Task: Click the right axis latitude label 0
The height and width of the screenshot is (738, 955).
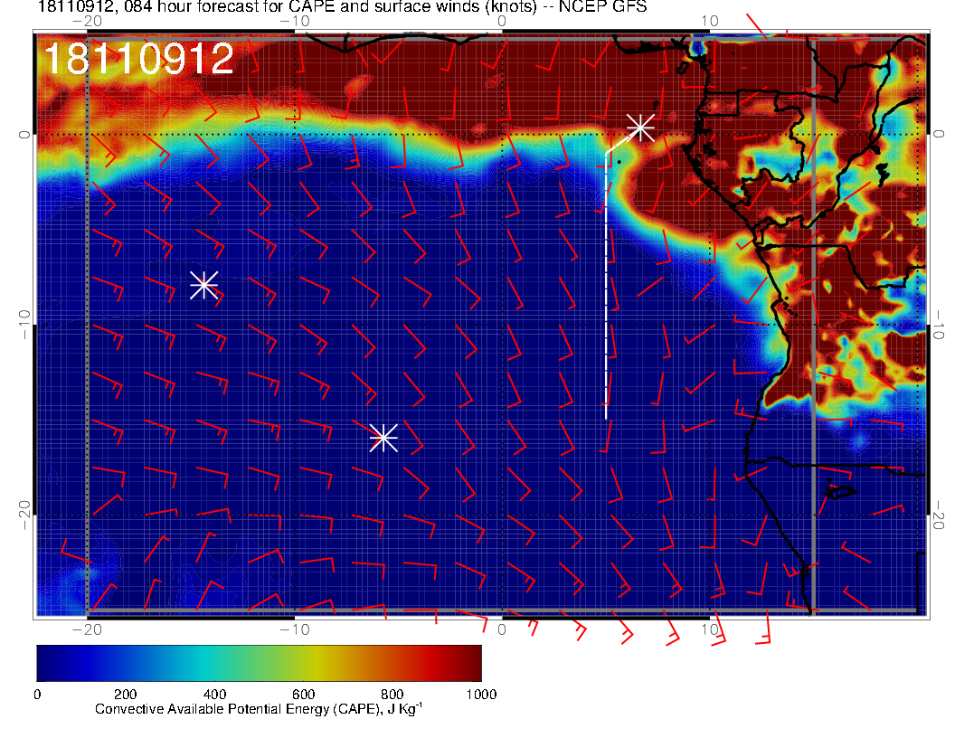Action: coord(938,134)
